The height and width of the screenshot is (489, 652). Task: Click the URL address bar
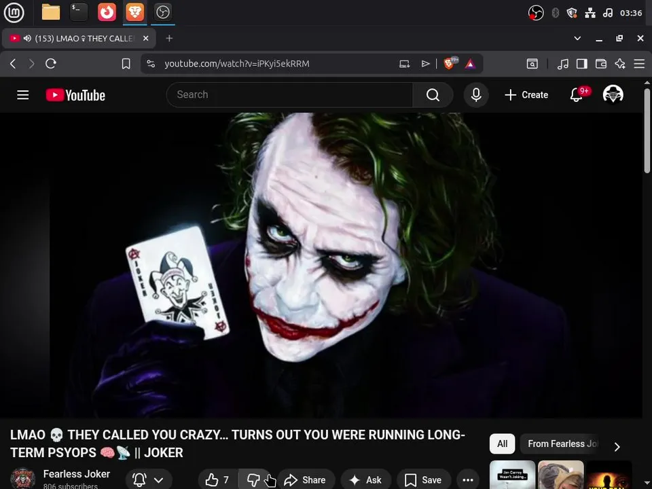pyautogui.click(x=236, y=64)
